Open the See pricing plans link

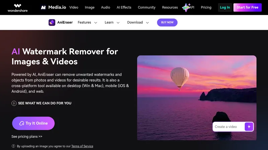pos(27,137)
